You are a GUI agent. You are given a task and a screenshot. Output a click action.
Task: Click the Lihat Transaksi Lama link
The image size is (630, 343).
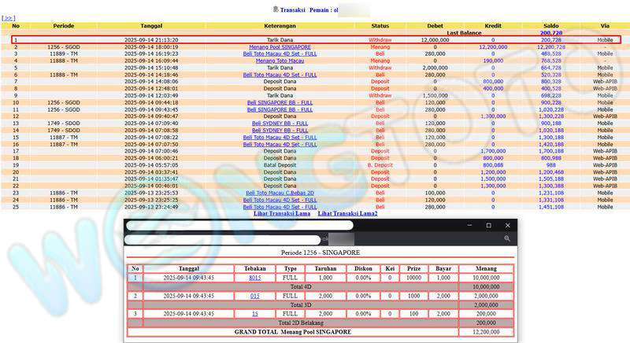(280, 213)
